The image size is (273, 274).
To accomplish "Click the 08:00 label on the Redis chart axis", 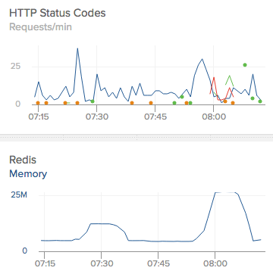I will pos(215,263).
